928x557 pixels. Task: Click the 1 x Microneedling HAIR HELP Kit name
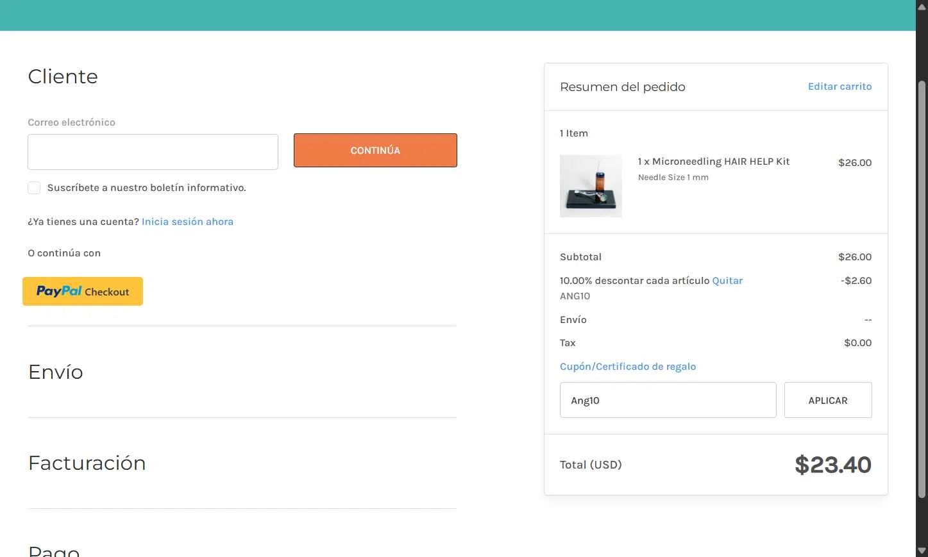click(714, 162)
